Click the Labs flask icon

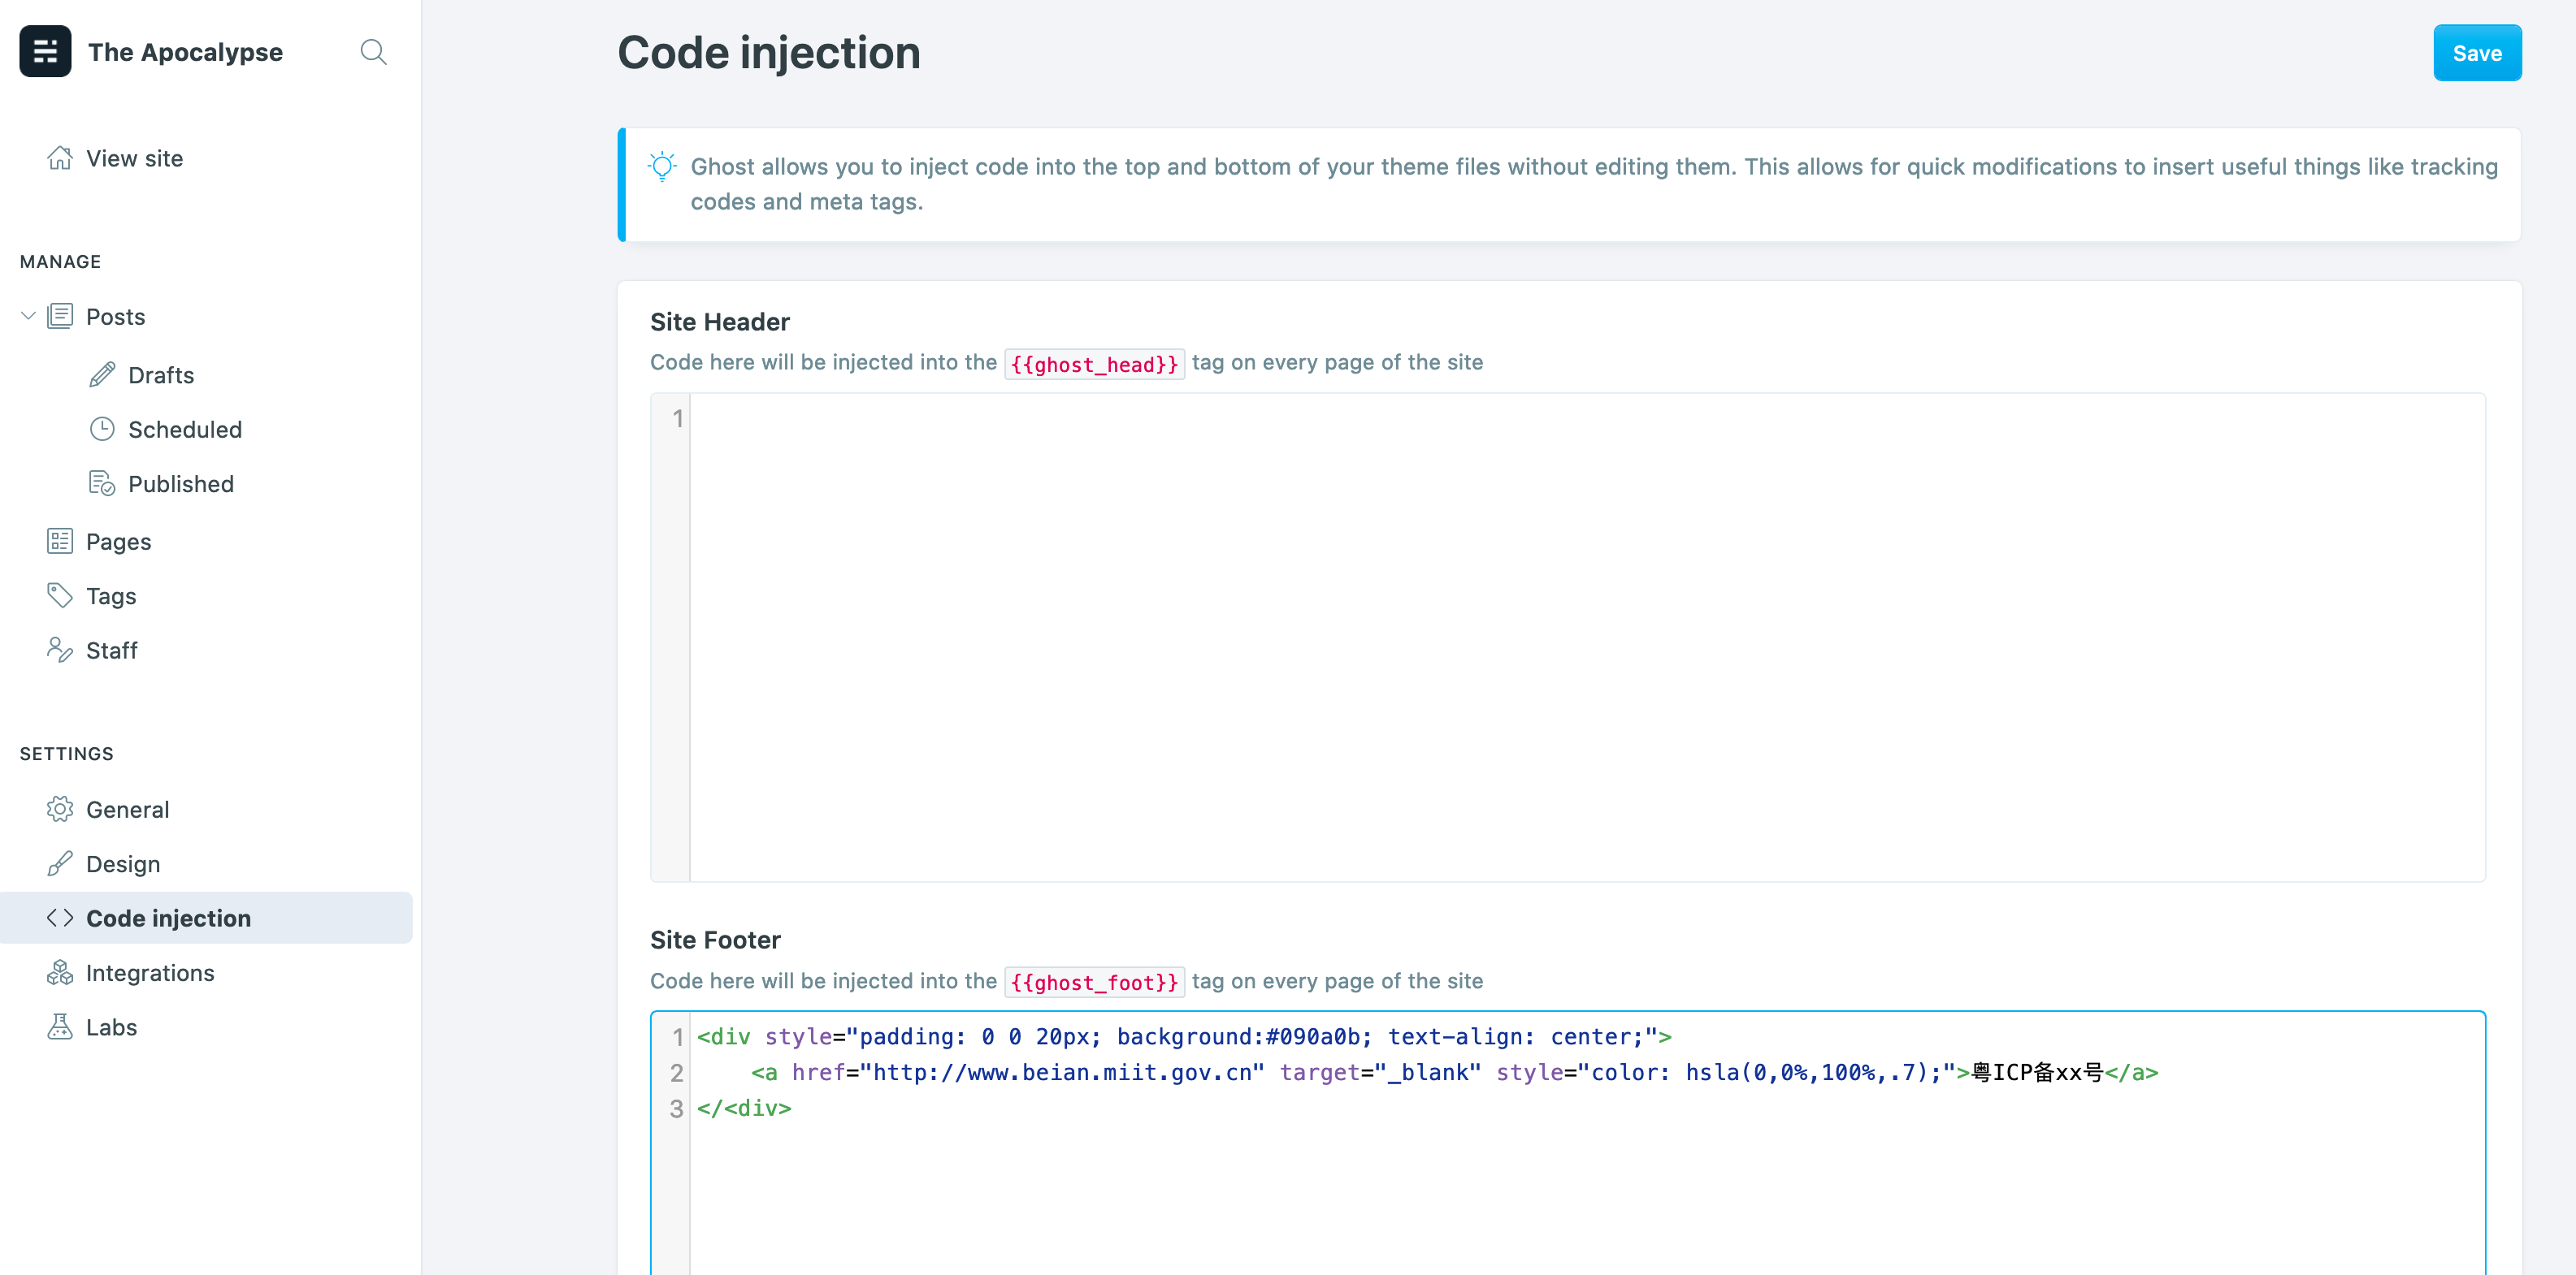coord(60,1026)
